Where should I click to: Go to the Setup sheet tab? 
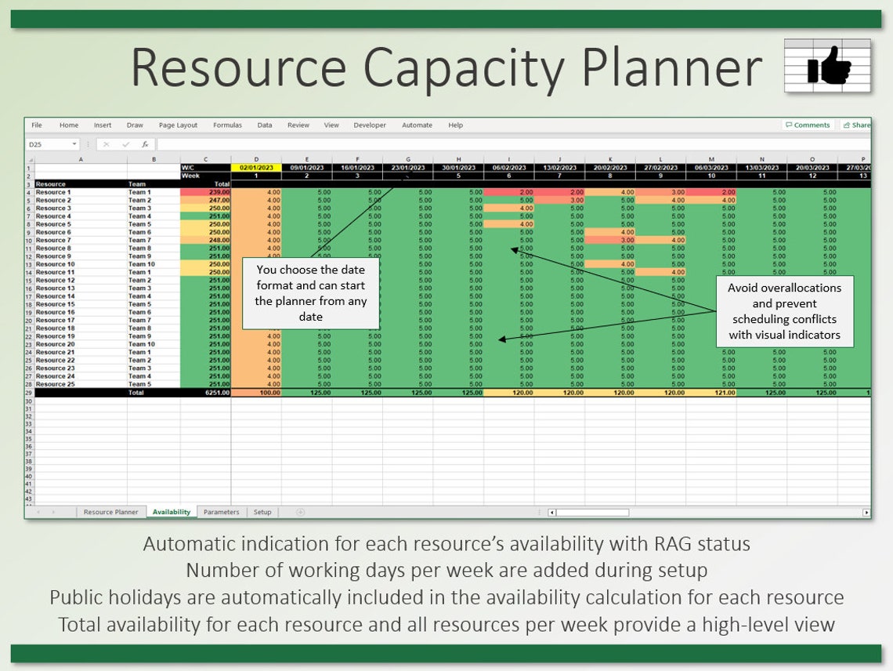262,511
